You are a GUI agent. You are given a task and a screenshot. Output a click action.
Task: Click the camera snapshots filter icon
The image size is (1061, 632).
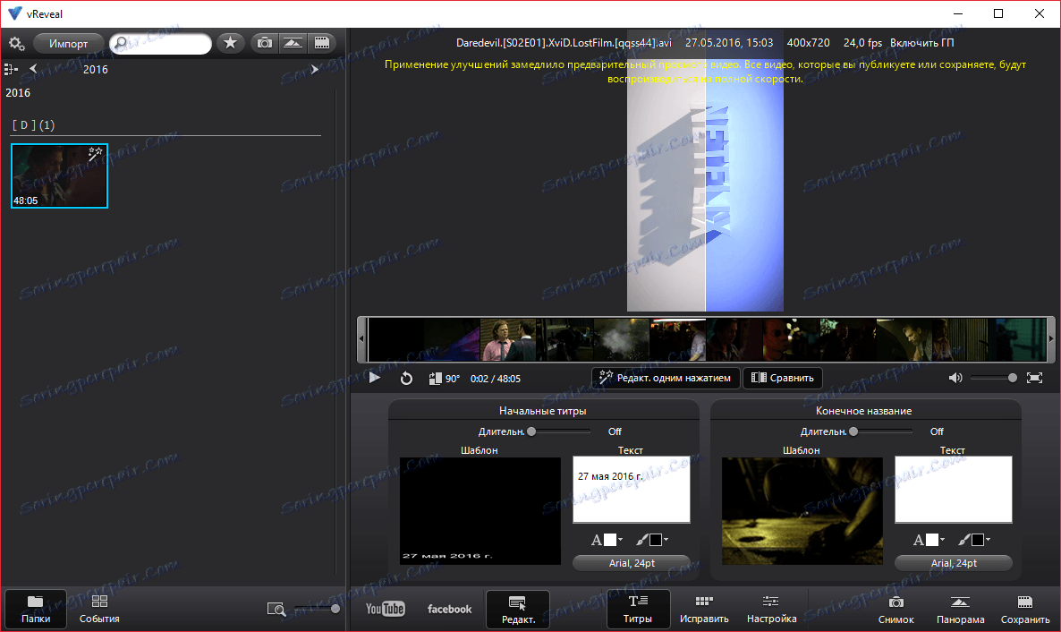coord(264,43)
